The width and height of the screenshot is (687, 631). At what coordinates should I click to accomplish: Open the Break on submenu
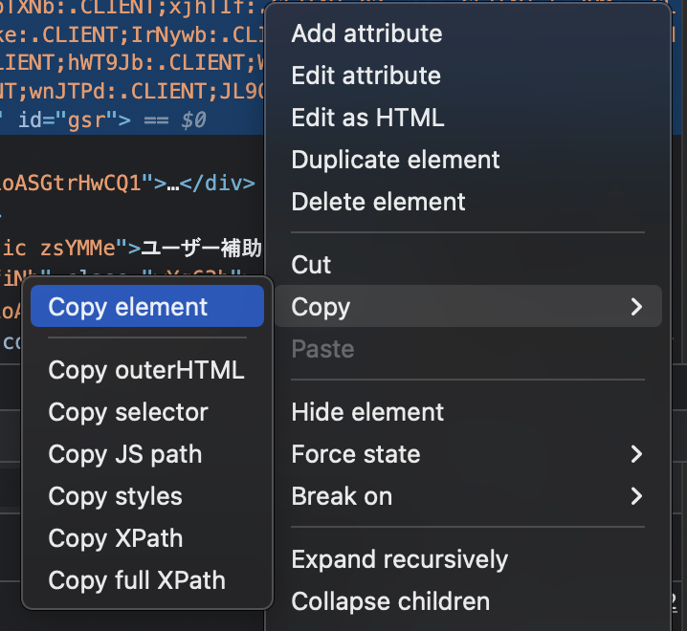point(468,496)
